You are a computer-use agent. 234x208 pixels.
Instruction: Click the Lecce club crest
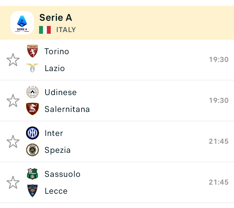click(33, 191)
